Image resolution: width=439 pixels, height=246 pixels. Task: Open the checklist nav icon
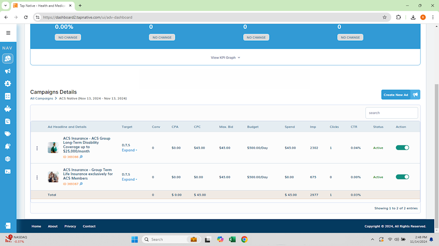[x=7, y=96]
